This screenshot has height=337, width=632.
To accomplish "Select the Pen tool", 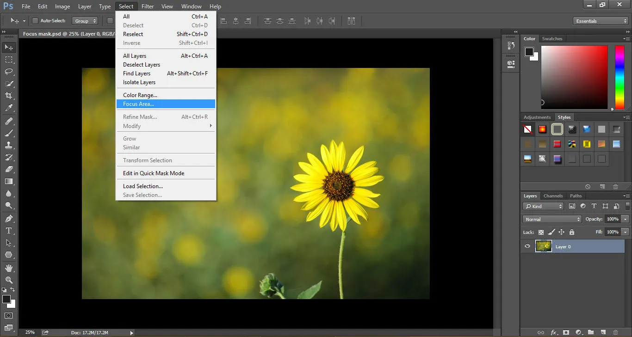I will coord(9,218).
